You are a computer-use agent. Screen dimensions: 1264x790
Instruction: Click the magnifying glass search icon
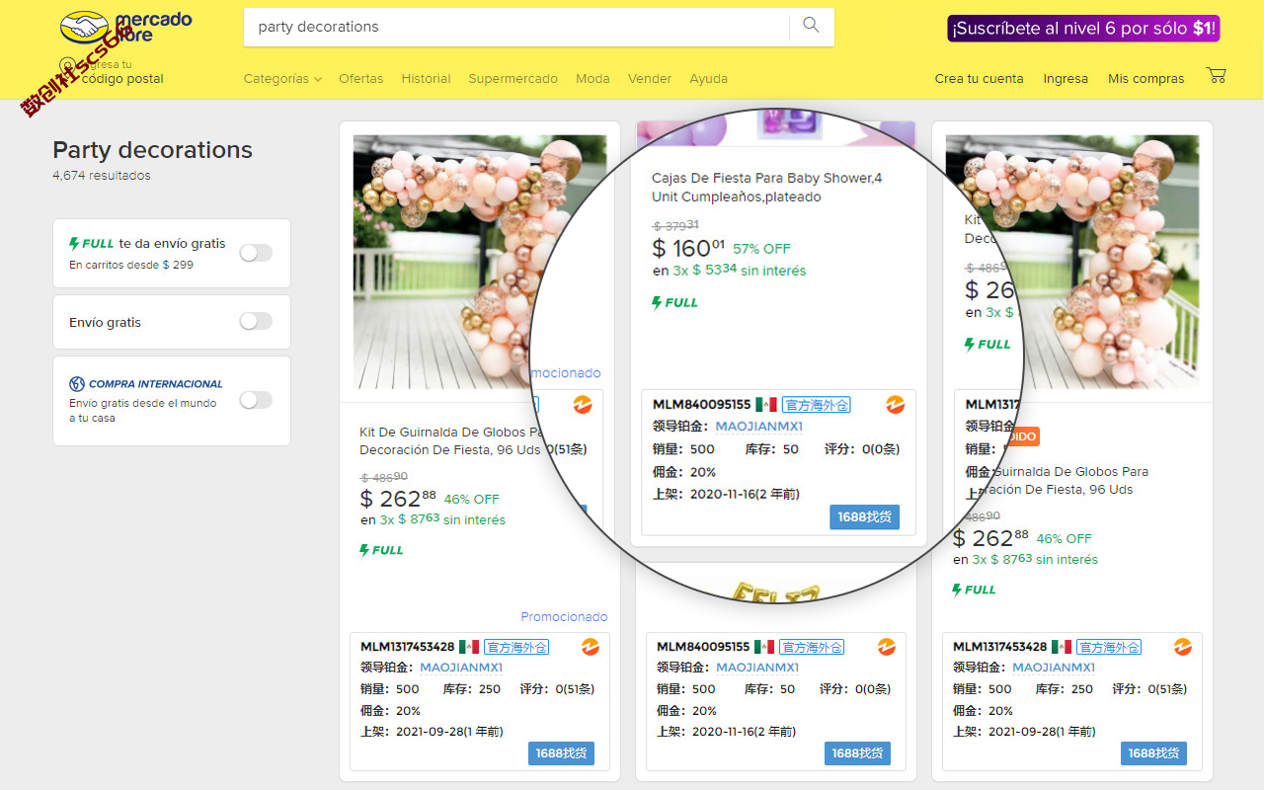pos(811,26)
